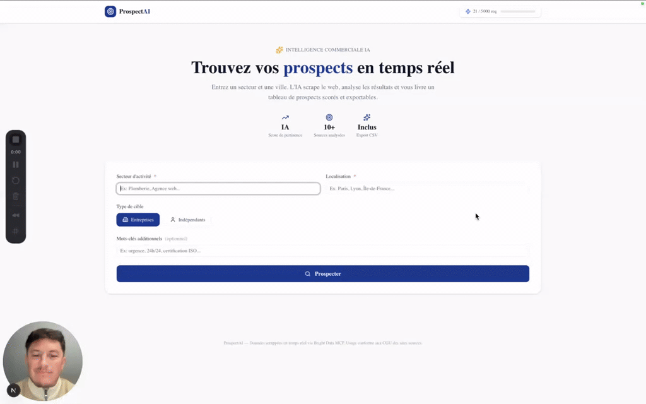Click the megaphone icon in recorder toolbar
646x404 pixels.
coord(16,215)
